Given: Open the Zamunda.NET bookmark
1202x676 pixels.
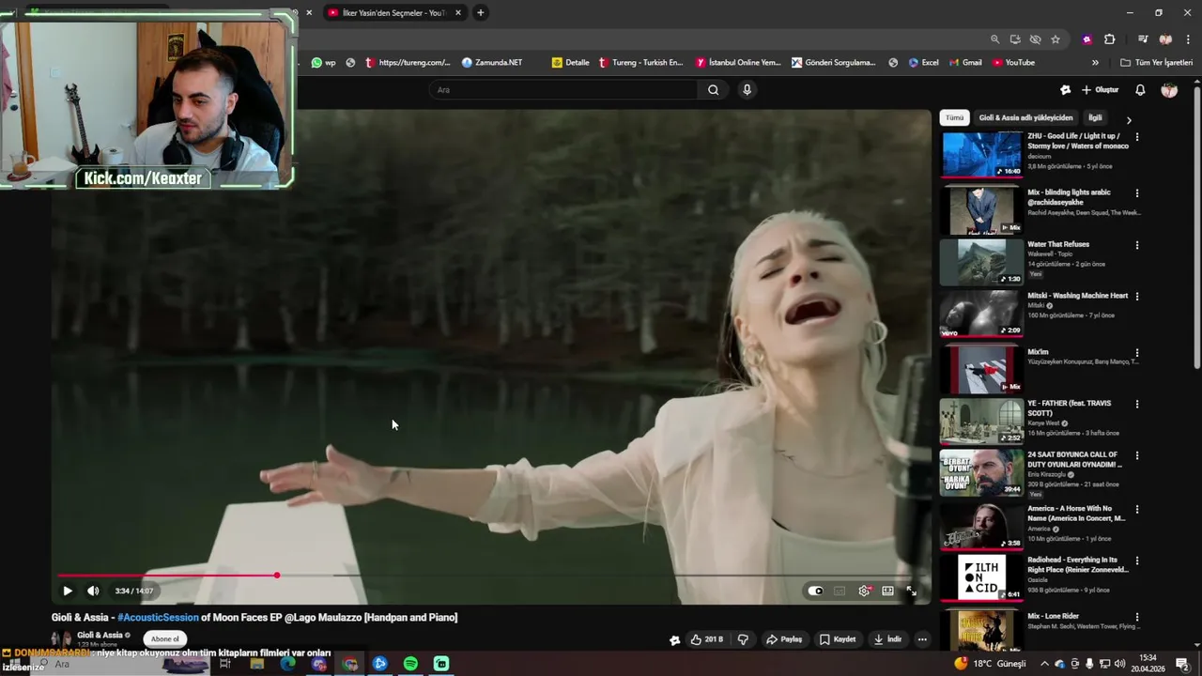Looking at the screenshot, I should pyautogui.click(x=492, y=63).
